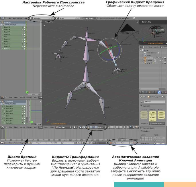The image size is (196, 187).
Task: Open the Render menu in the Info header
Action: [x=20, y=18]
